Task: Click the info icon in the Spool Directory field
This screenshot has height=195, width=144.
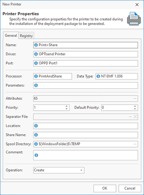Action: (x=36, y=144)
